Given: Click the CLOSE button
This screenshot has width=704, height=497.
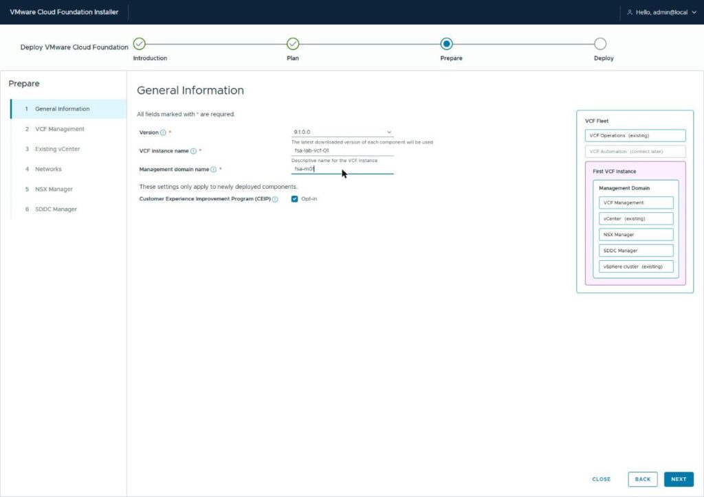Looking at the screenshot, I should point(601,479).
